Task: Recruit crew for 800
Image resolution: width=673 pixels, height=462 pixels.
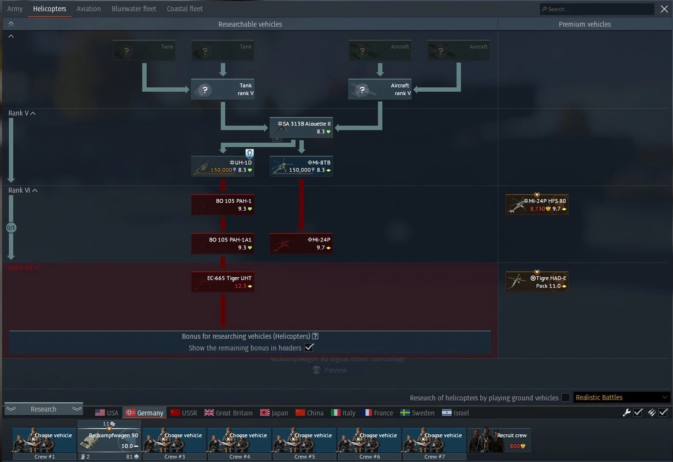Action: tap(499, 440)
